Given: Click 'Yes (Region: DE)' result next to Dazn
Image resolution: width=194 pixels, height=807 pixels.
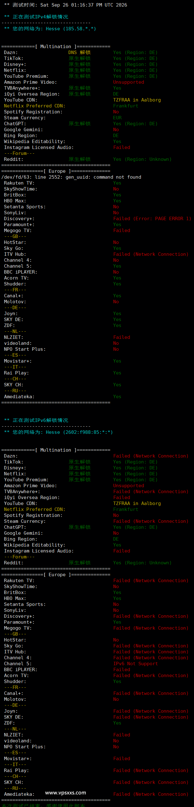Looking at the screenshot, I should tap(135, 53).
